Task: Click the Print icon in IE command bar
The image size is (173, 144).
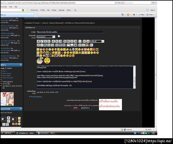Action: tap(134, 15)
